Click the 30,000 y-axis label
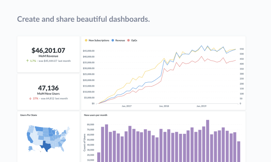Viewport: 271px width, 162px height. [90, 150]
